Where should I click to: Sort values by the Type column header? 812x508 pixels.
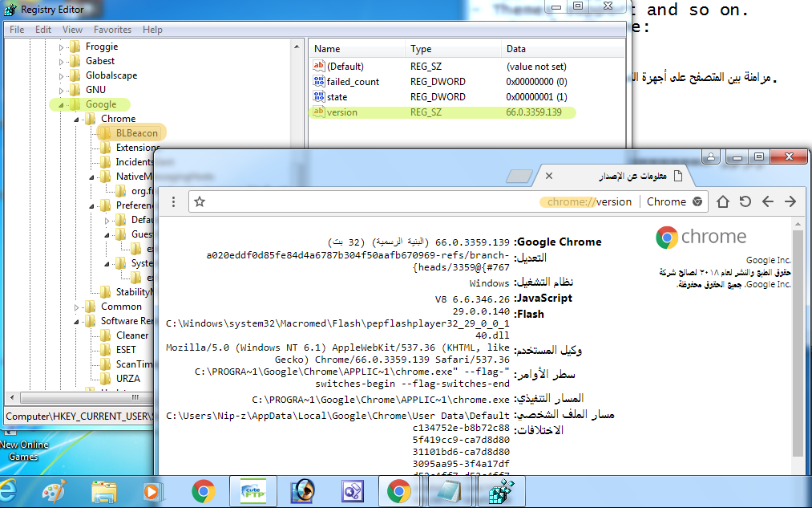[453, 49]
